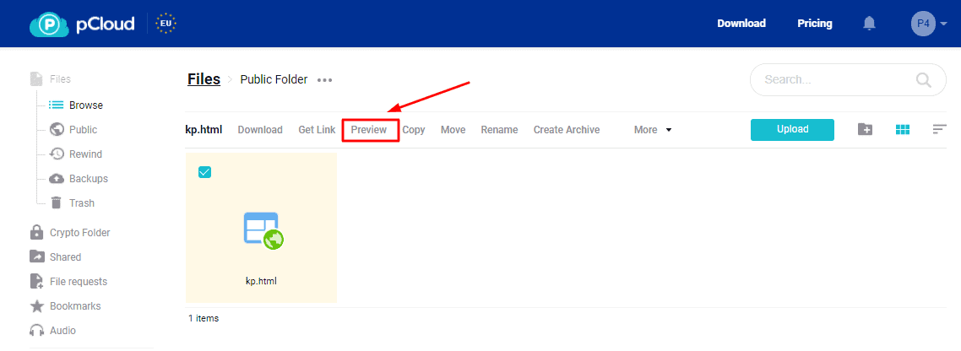Click Public Folder breadcrumb
Image resolution: width=961 pixels, height=351 pixels.
[274, 79]
